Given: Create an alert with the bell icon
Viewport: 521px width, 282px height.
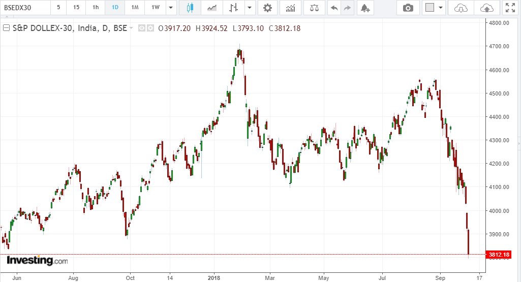Looking at the screenshot, I should (365, 8).
